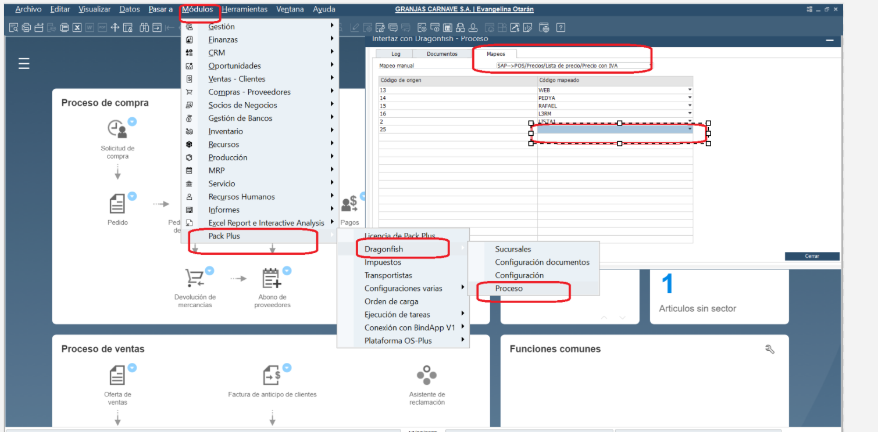The image size is (878, 432).
Task: Open the Módulos menu
Action: (x=197, y=9)
